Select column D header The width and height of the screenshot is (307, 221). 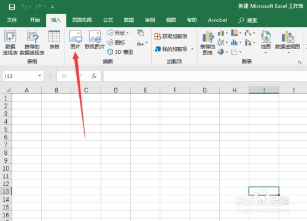click(x=115, y=90)
